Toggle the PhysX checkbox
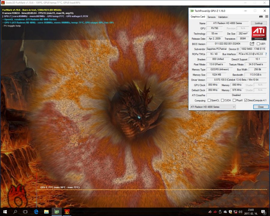 click(234, 100)
